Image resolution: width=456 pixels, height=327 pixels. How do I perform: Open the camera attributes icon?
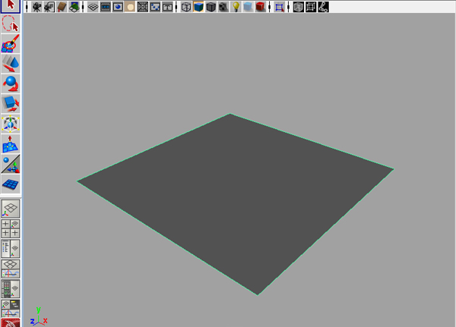point(49,7)
